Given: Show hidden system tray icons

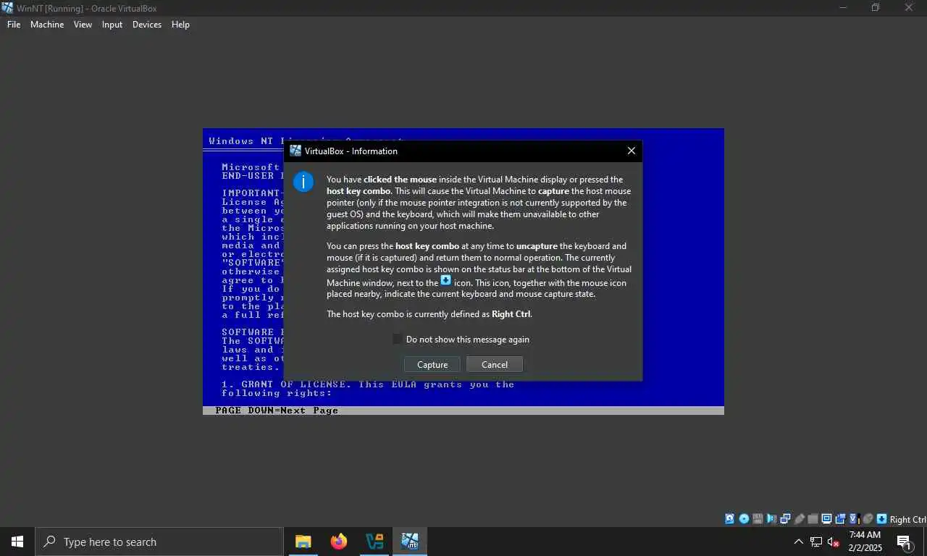Looking at the screenshot, I should [799, 542].
